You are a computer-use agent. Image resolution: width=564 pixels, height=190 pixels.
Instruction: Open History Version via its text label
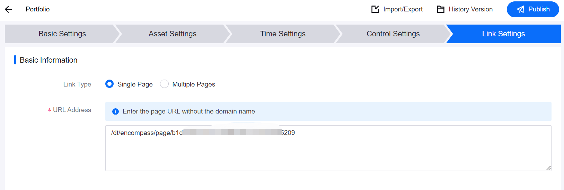[470, 9]
